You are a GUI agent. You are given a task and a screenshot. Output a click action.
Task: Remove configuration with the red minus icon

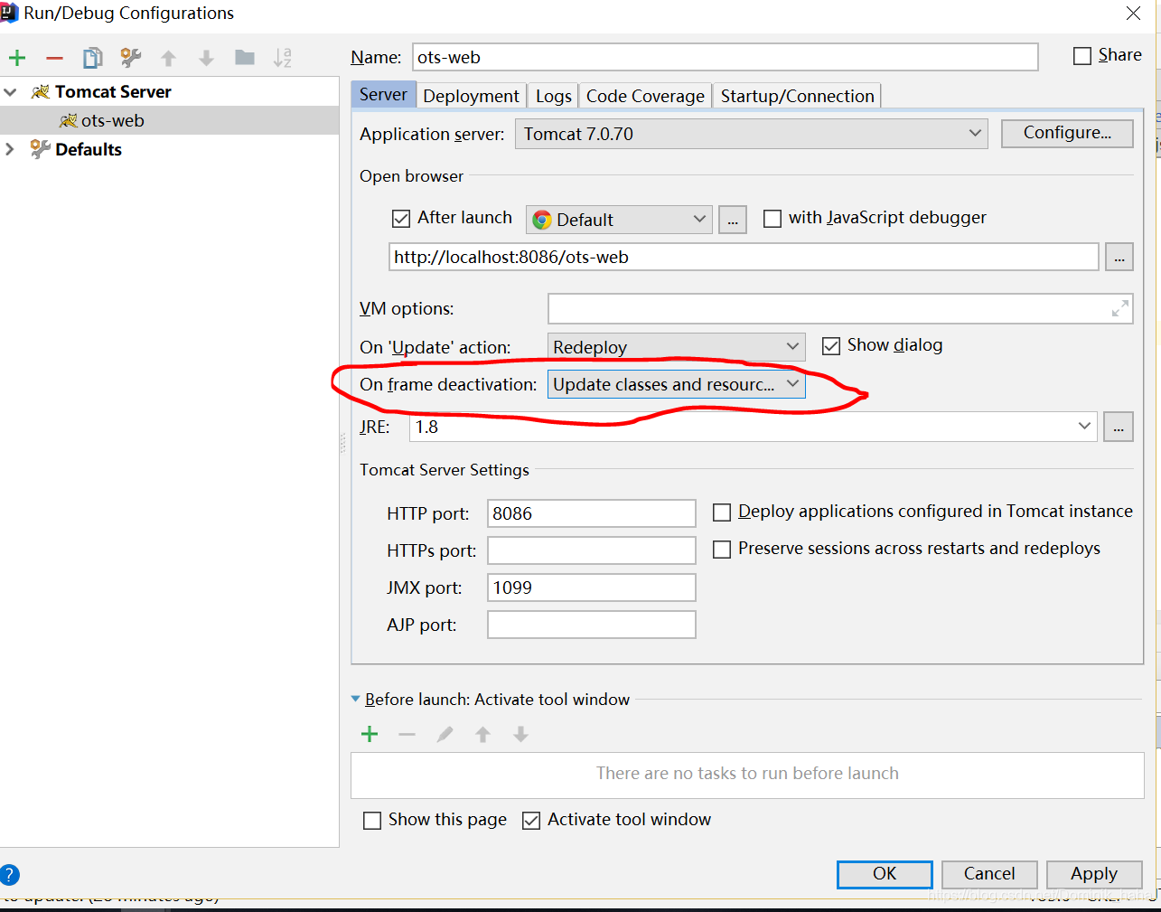point(54,59)
